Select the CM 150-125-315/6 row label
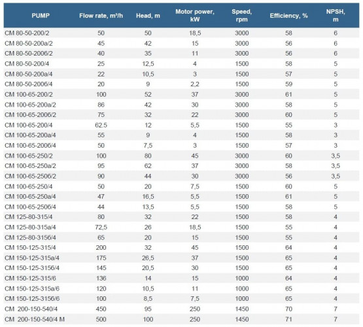The width and height of the screenshot is (363, 327). click(30, 278)
